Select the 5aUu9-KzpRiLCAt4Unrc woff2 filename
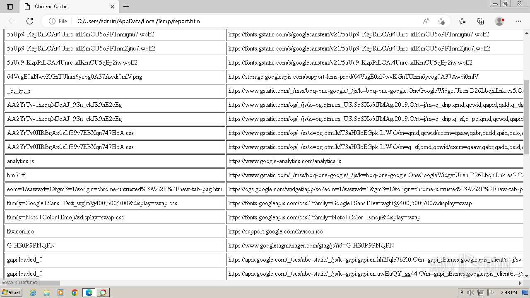Screen dimensions: 530x298 (x=72, y=62)
